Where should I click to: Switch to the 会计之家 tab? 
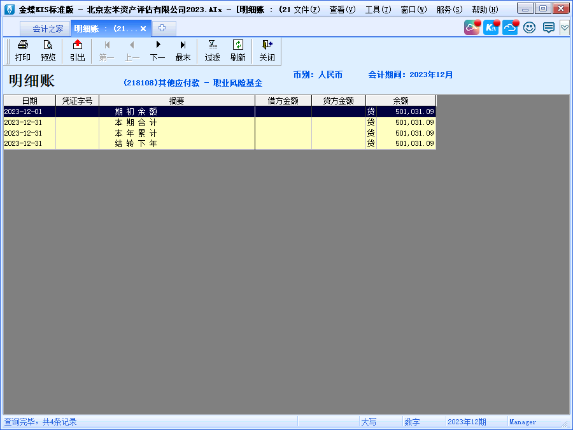click(x=48, y=29)
